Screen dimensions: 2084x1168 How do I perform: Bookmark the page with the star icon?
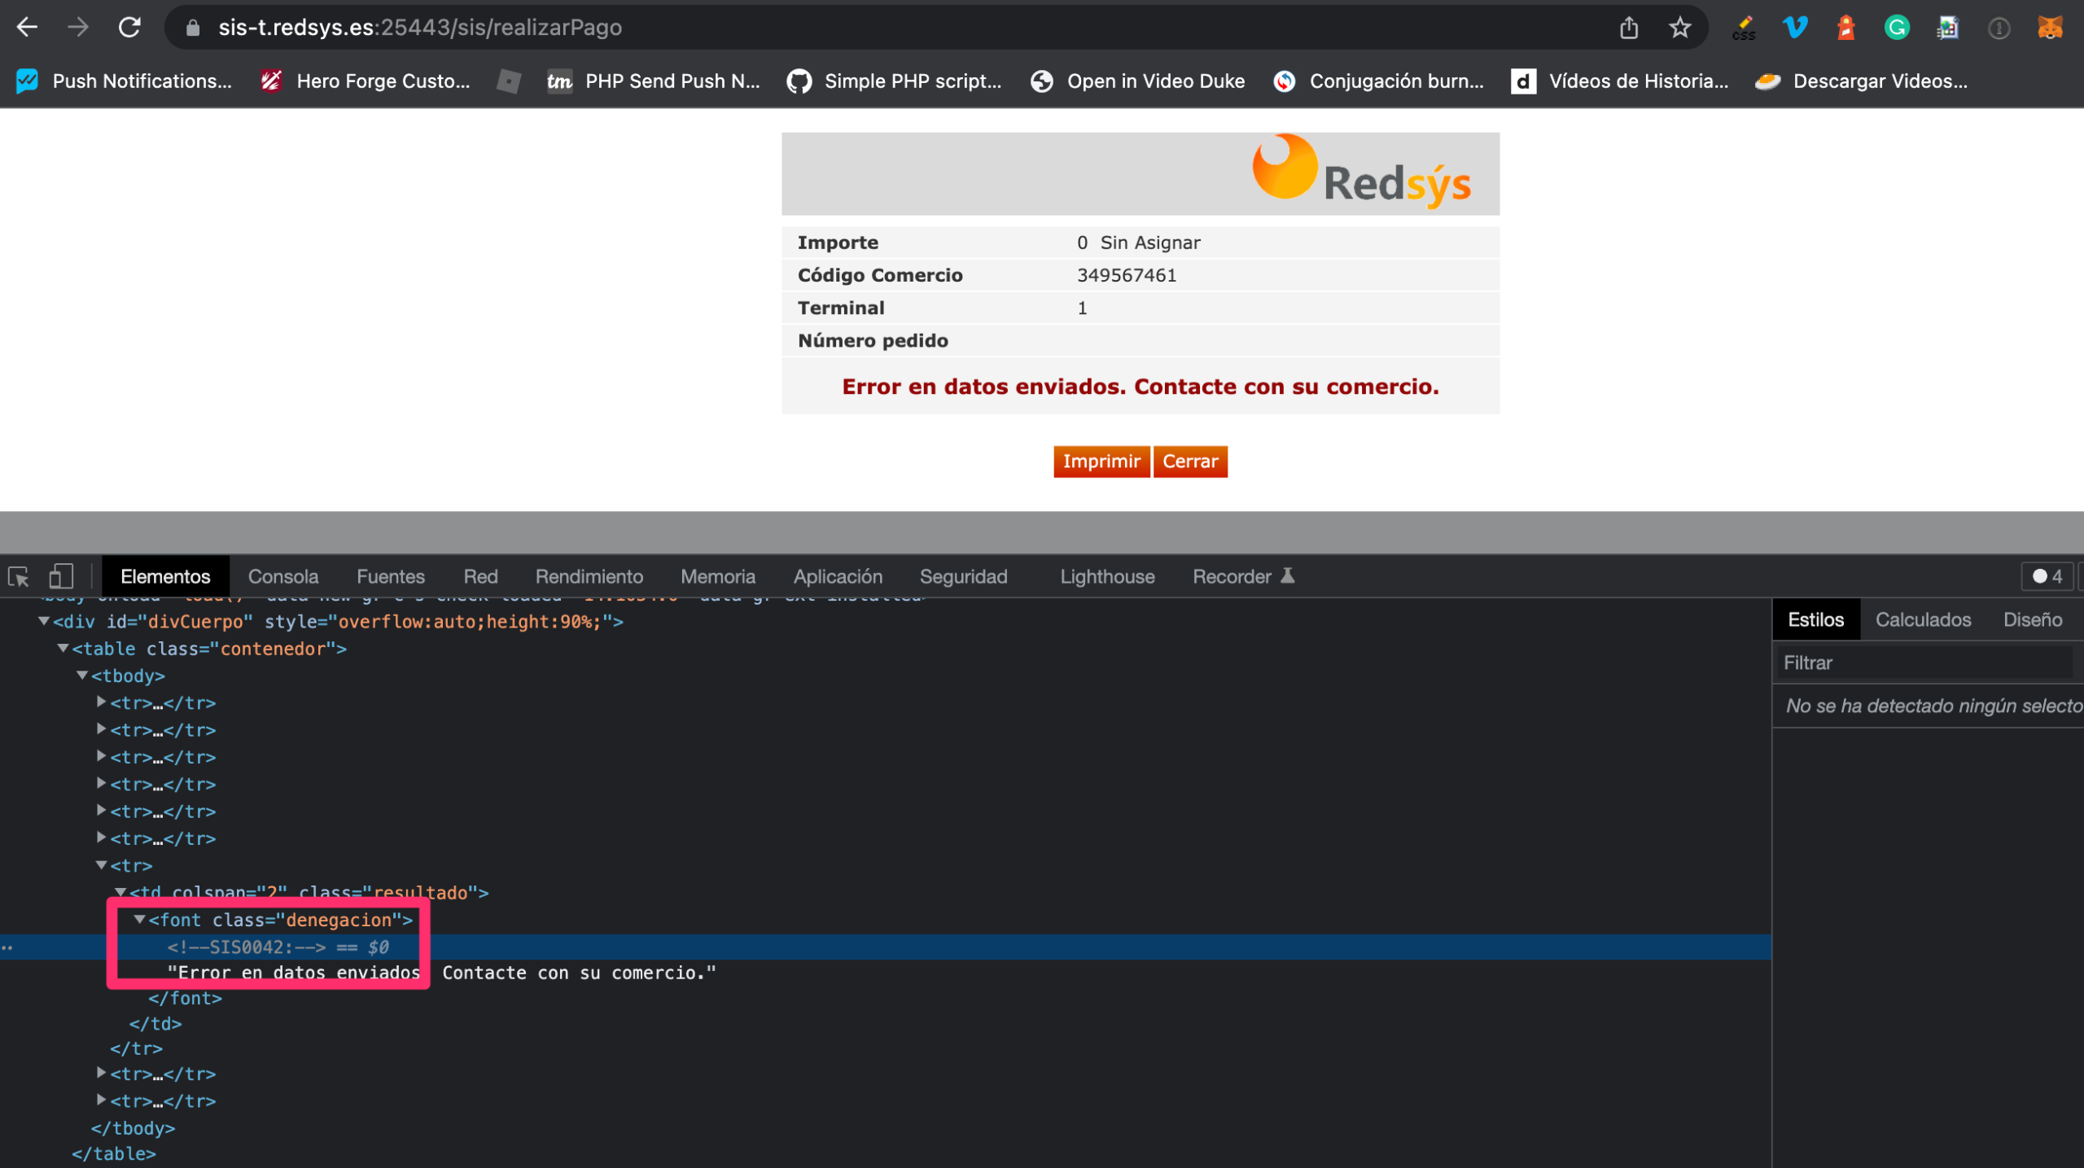coord(1679,28)
